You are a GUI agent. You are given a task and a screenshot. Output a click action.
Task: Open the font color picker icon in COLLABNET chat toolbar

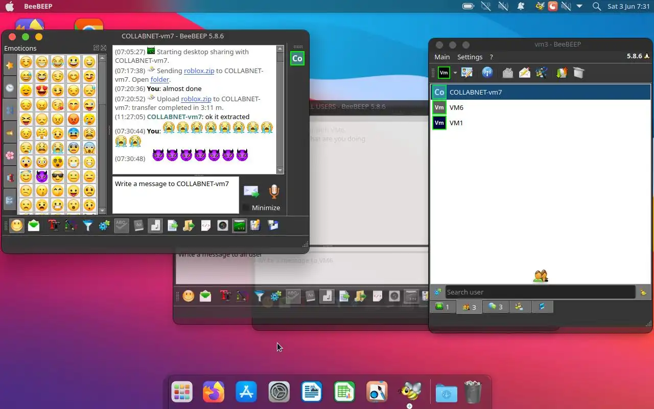(71, 225)
